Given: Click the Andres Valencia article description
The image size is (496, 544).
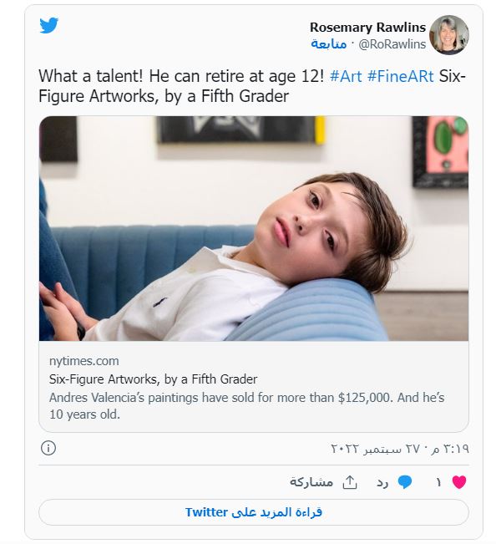Looking at the screenshot, I should point(246,405).
